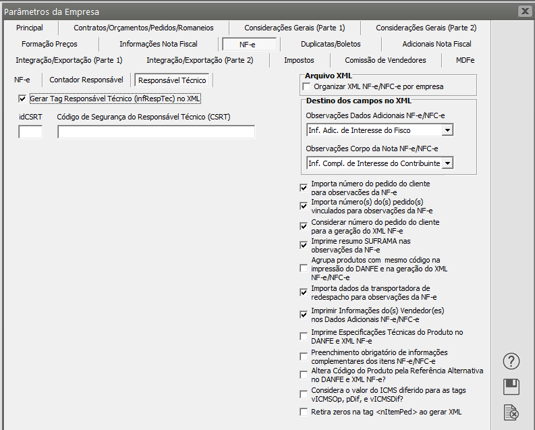Check Retira zeros na tag nItemPed
The image size is (535, 430).
click(x=304, y=412)
